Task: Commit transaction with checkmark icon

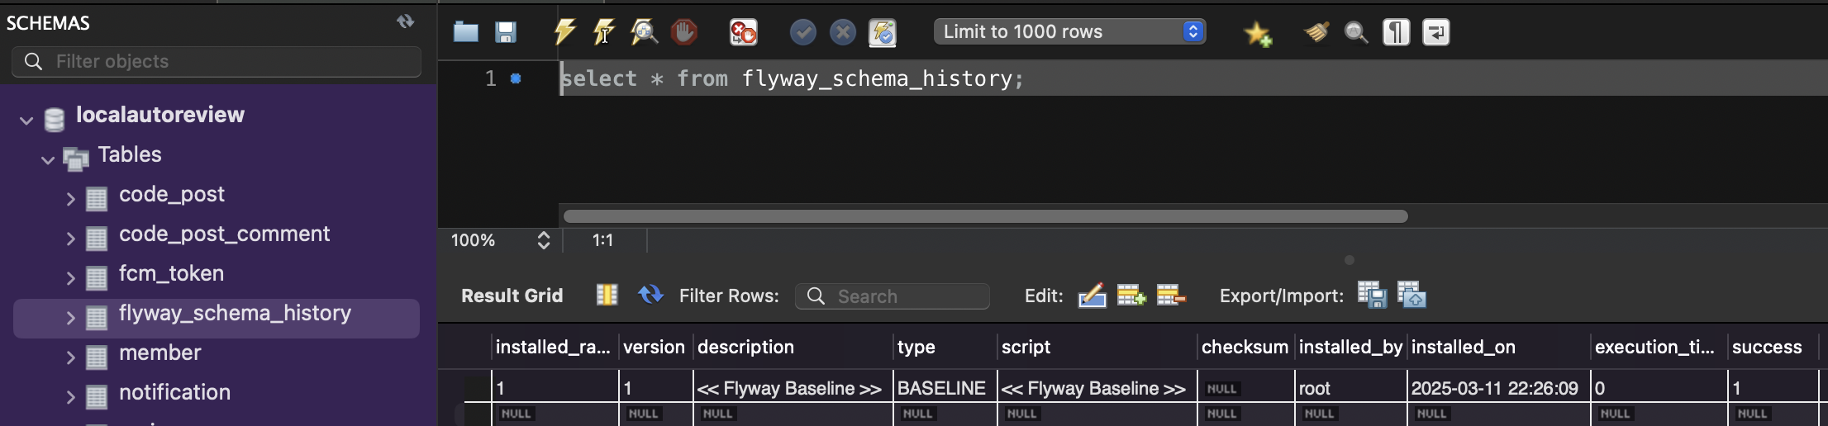Action: coord(802,32)
